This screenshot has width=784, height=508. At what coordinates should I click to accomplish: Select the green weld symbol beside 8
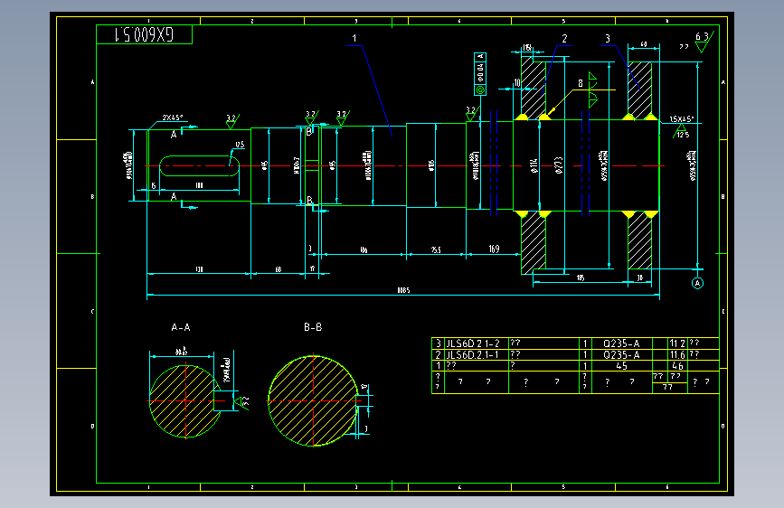(x=593, y=90)
